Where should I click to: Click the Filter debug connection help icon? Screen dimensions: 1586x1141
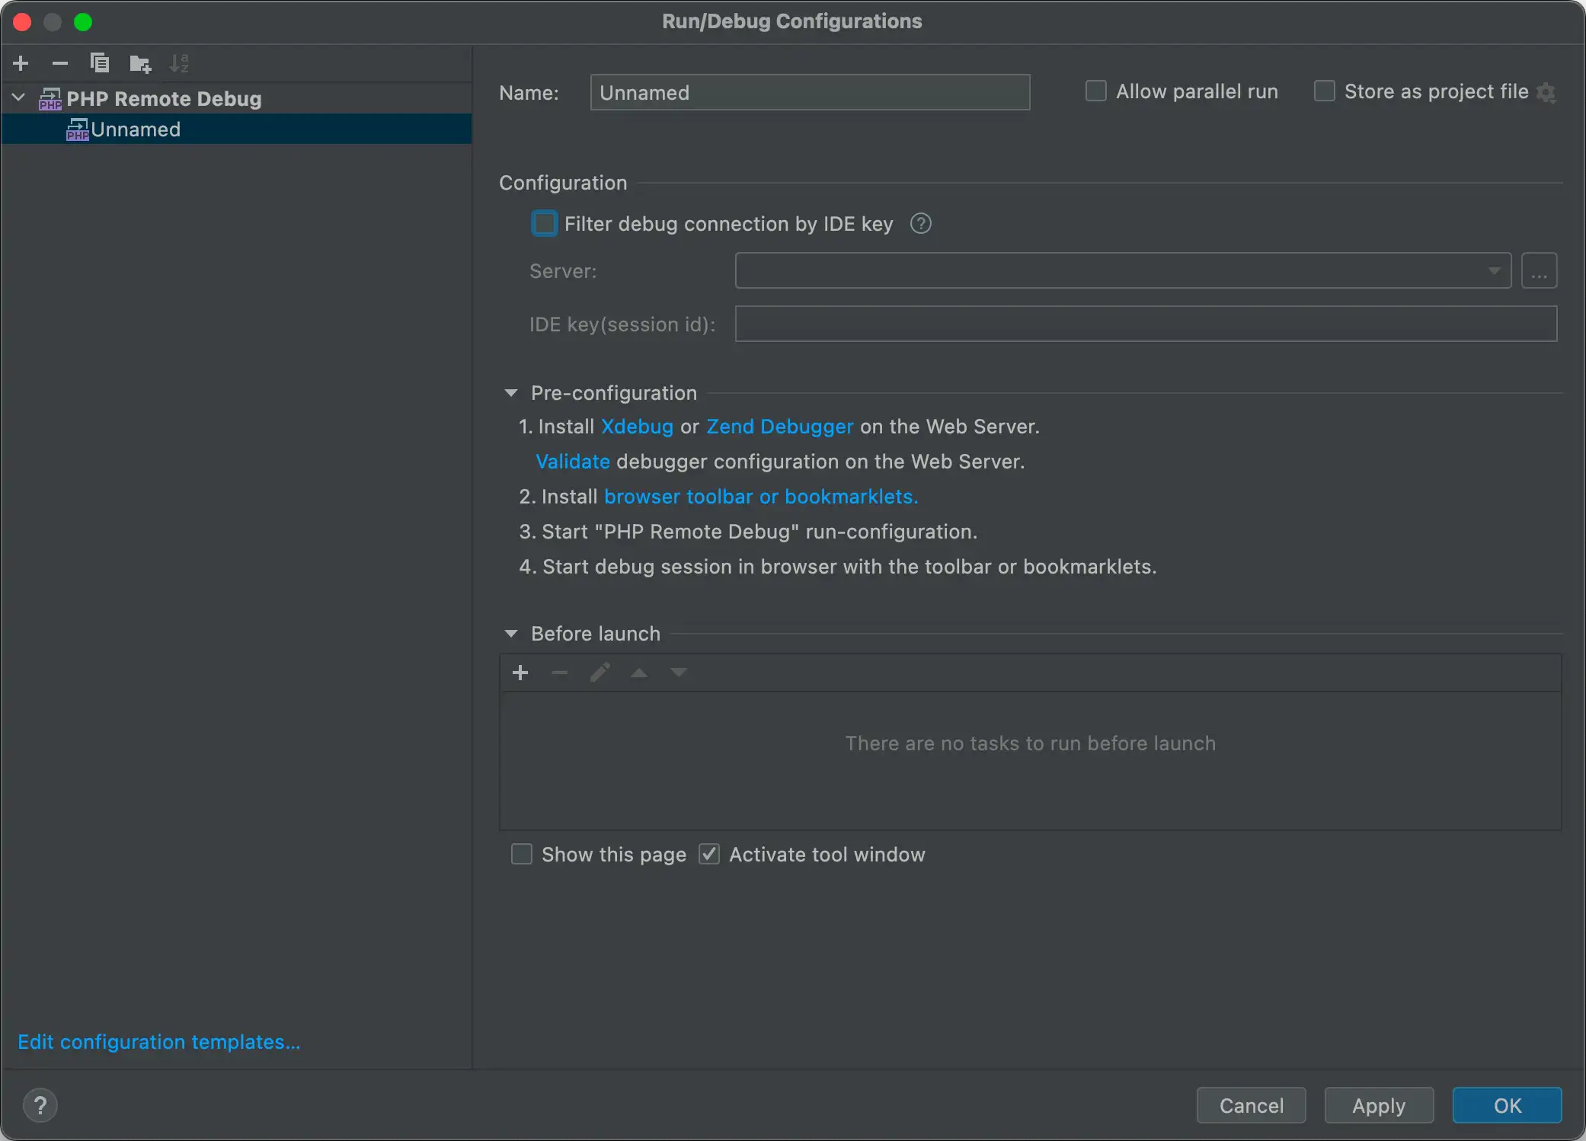[x=920, y=223]
